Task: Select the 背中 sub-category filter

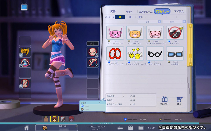Action: tap(141, 17)
